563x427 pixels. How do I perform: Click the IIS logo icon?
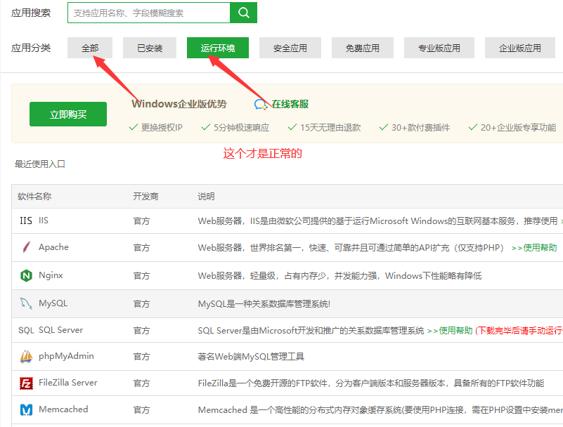(x=26, y=221)
